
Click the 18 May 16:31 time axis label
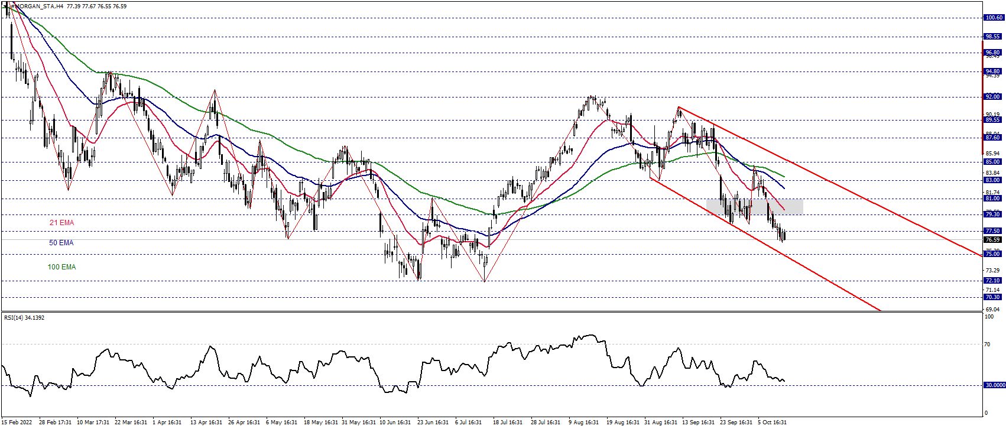click(320, 422)
